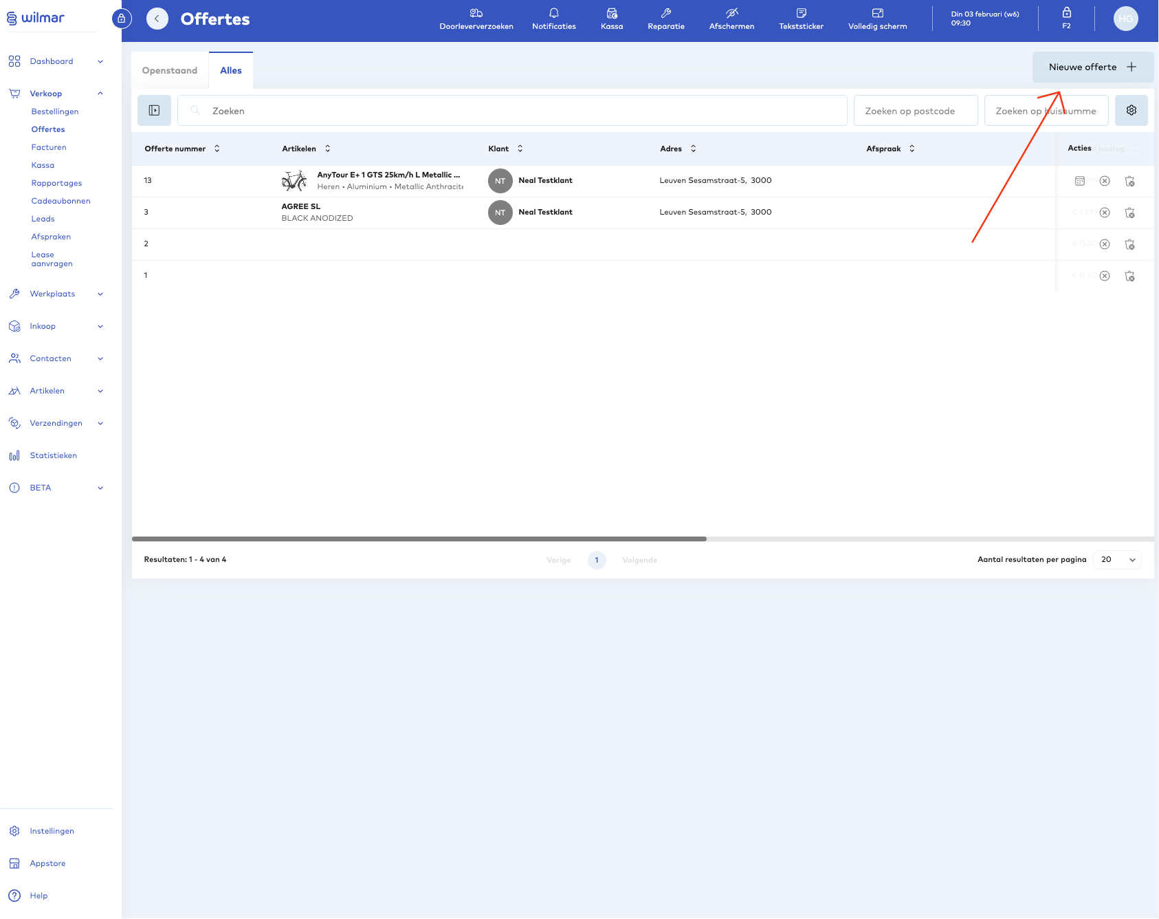Click the circled X icon for offerte 2
Viewport: 1159px width, 919px height.
[x=1105, y=244]
